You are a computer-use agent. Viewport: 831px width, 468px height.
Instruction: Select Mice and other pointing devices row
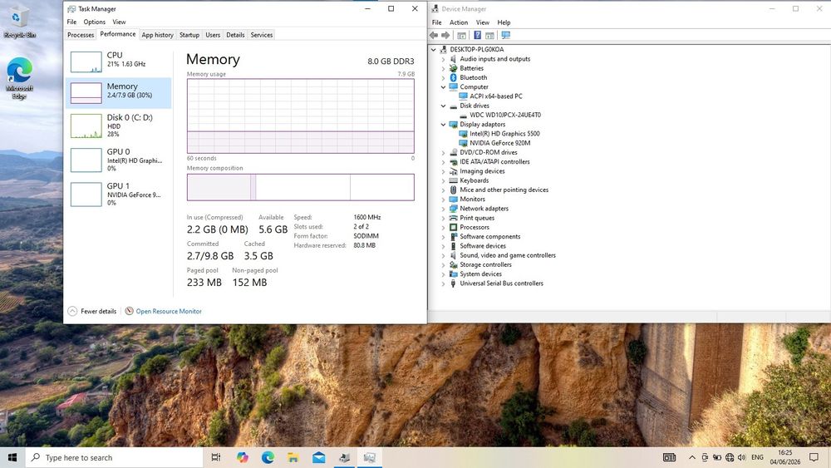pos(504,190)
